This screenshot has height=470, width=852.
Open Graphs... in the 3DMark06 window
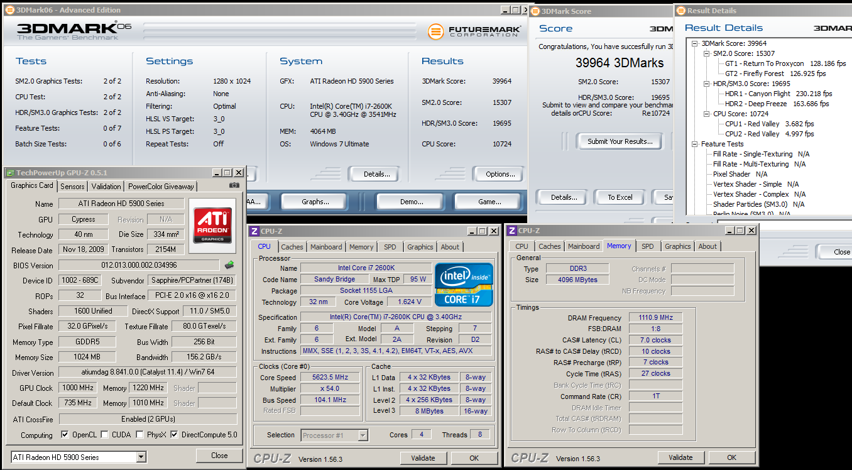tap(315, 202)
